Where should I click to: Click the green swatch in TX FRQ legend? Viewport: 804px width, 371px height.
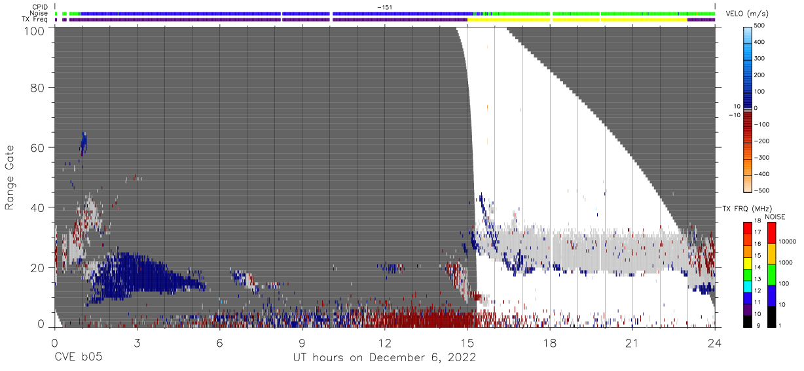747,274
